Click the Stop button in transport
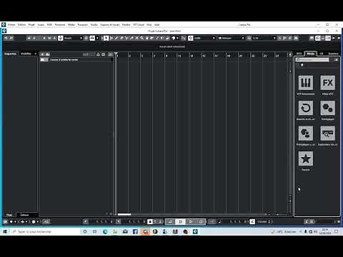 tap(180, 221)
